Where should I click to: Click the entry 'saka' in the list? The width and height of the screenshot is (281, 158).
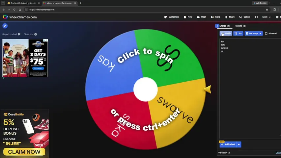tap(223, 45)
